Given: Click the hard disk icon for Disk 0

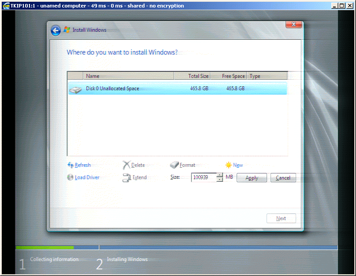Looking at the screenshot, I should click(75, 90).
